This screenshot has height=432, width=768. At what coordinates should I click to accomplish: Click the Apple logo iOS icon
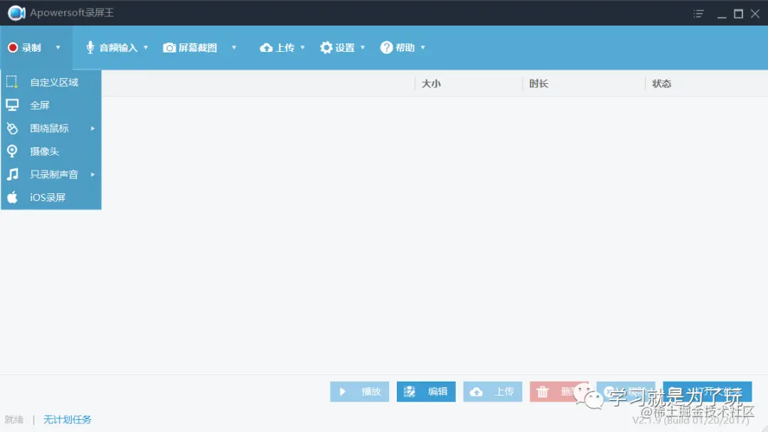click(12, 197)
